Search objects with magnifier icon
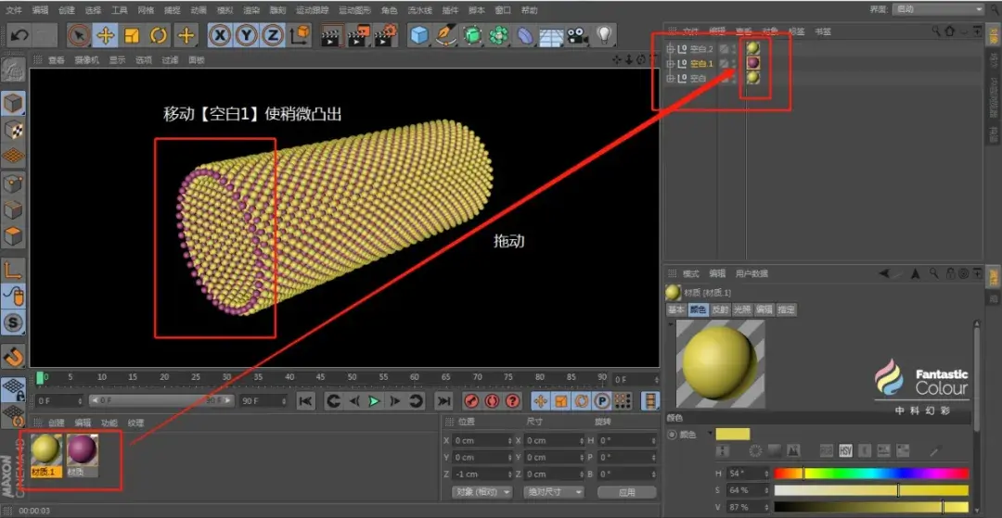This screenshot has width=1002, height=518. pyautogui.click(x=936, y=31)
